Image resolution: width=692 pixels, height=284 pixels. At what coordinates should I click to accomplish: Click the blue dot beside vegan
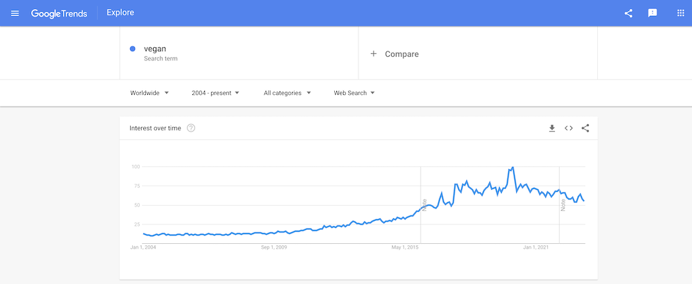coord(132,49)
